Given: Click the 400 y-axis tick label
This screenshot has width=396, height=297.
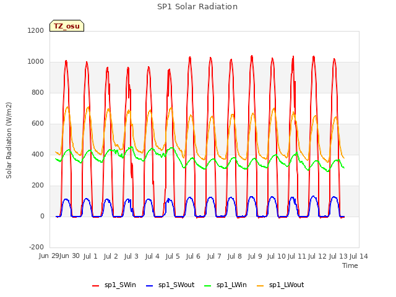Looking at the screenshot, I should 38,154.
